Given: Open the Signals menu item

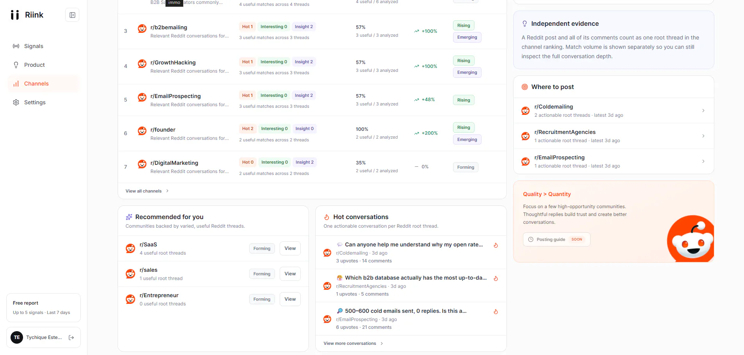Looking at the screenshot, I should point(43,46).
